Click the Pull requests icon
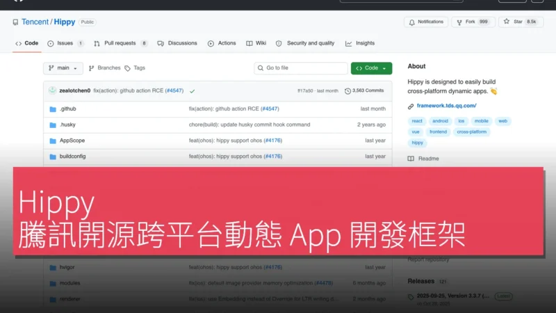 [97, 44]
